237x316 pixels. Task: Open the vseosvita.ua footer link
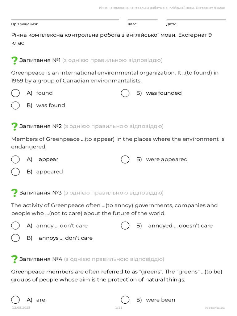pyautogui.click(x=215, y=308)
